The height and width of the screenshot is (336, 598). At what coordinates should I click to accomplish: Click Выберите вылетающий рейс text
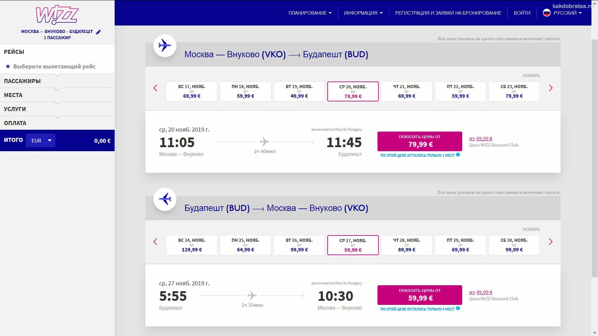coord(55,66)
